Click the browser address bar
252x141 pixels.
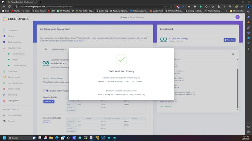point(90,6)
